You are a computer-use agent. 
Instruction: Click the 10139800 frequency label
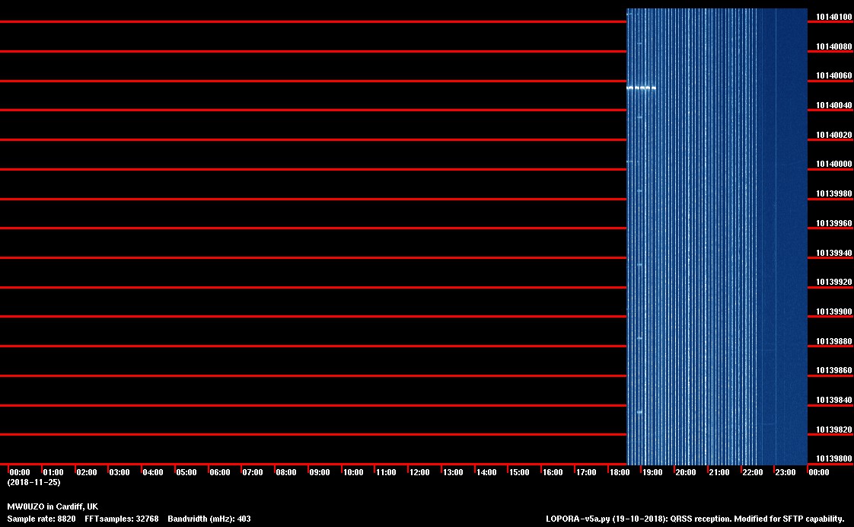pyautogui.click(x=834, y=459)
